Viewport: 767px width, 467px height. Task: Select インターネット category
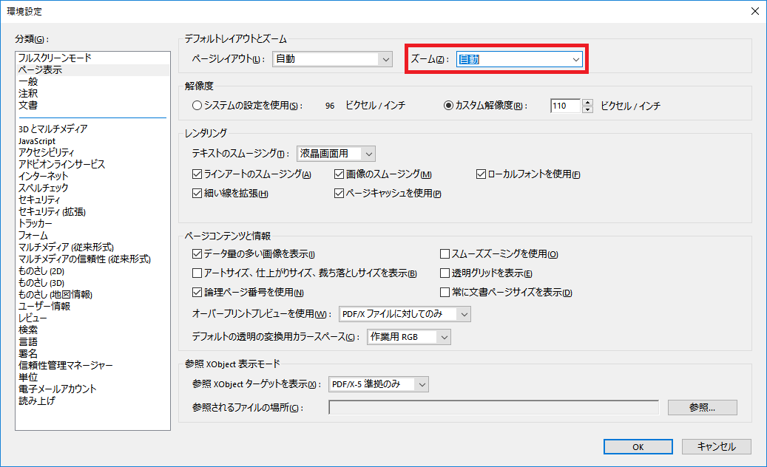[x=43, y=176]
